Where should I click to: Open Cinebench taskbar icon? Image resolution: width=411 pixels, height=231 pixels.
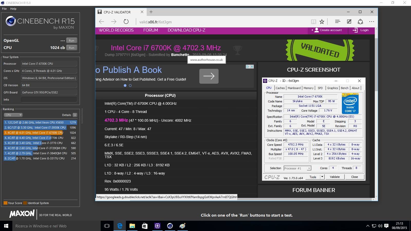170,226
